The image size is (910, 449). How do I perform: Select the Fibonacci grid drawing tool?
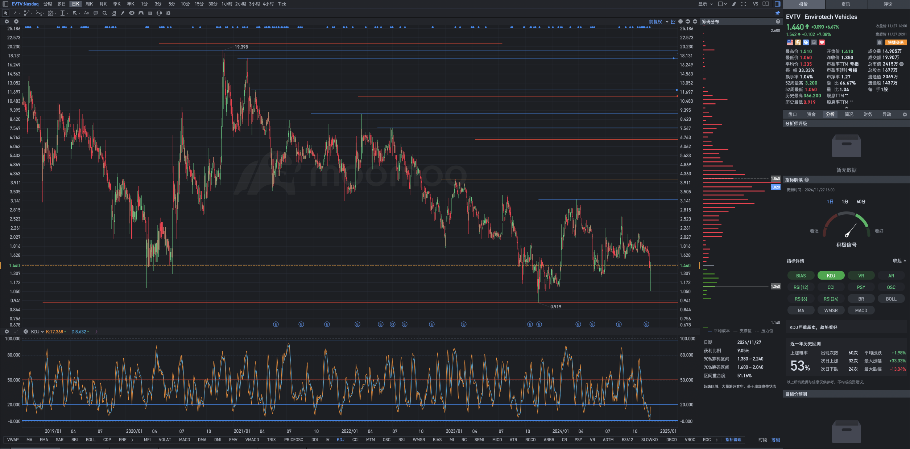[x=50, y=13]
